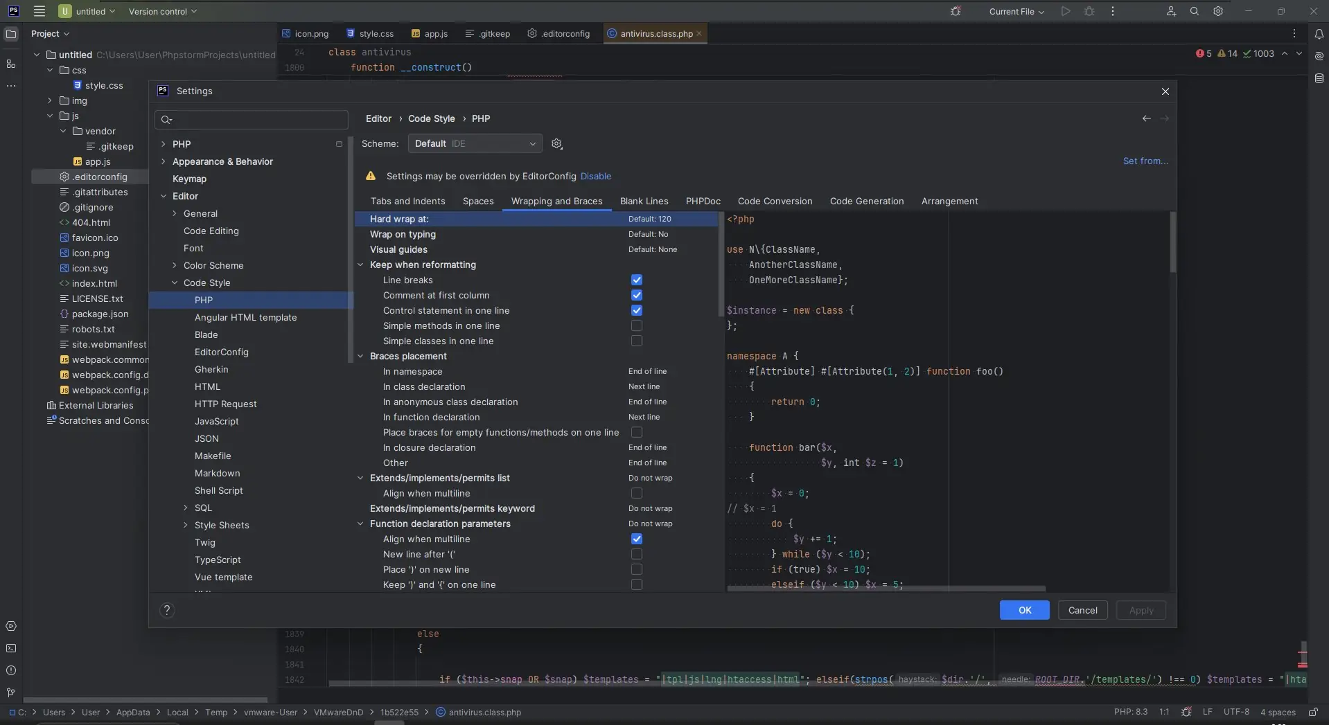Click the Search Everywhere magnifier icon
The height and width of the screenshot is (725, 1329).
[1195, 12]
